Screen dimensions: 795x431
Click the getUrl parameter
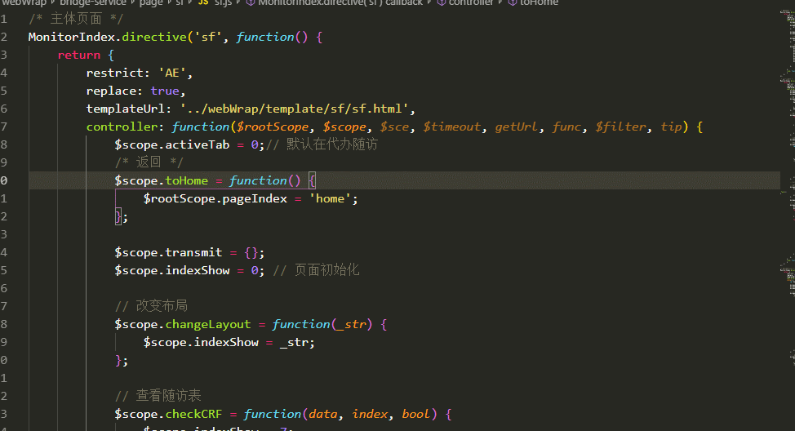point(516,127)
